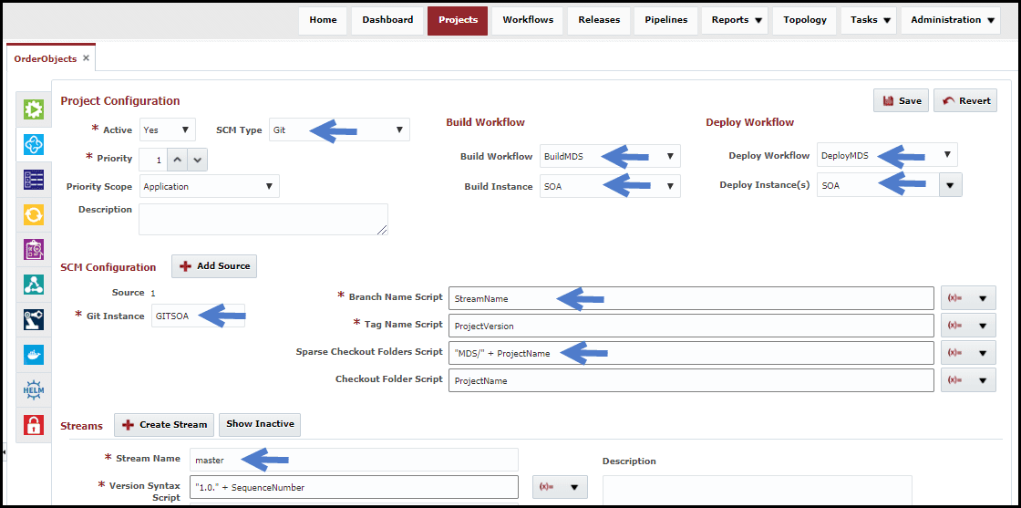Open the robotic arm sidebar icon
This screenshot has width=1021, height=508.
(33, 320)
